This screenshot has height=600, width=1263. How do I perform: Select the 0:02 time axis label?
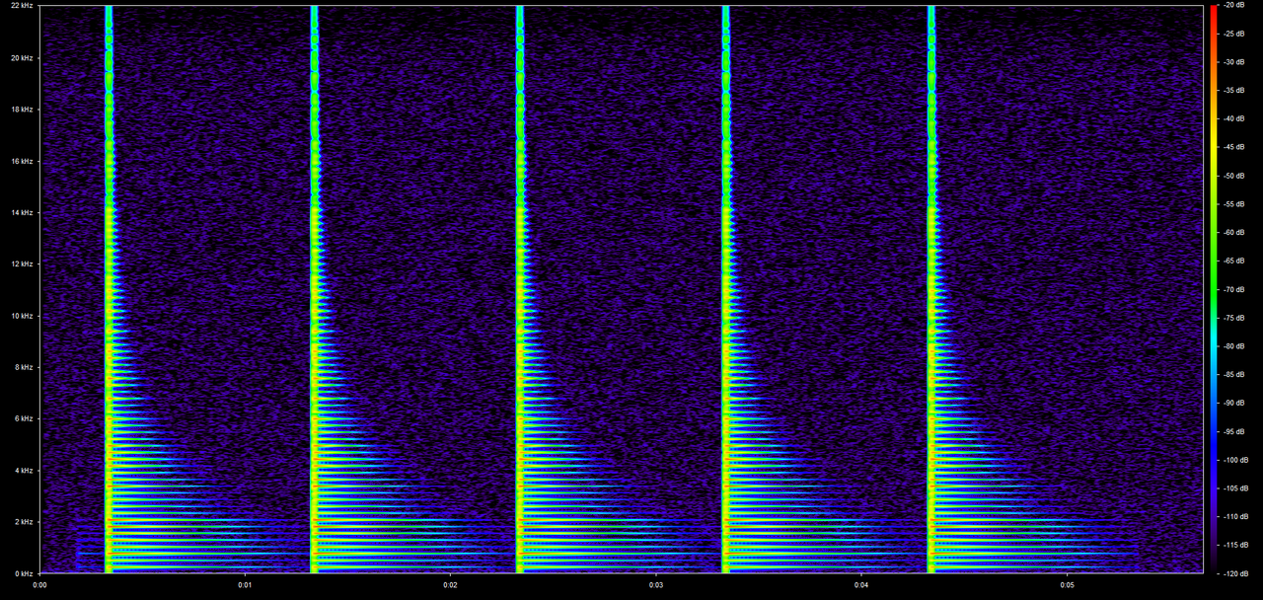pyautogui.click(x=450, y=585)
